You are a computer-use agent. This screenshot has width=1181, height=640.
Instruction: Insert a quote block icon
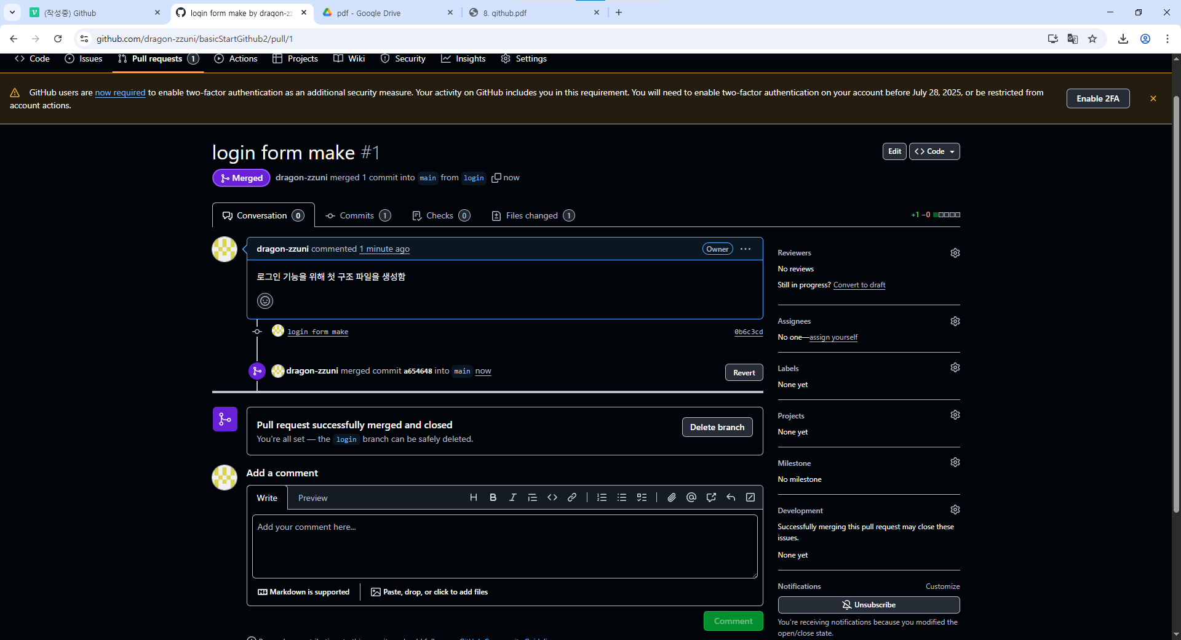pyautogui.click(x=533, y=497)
